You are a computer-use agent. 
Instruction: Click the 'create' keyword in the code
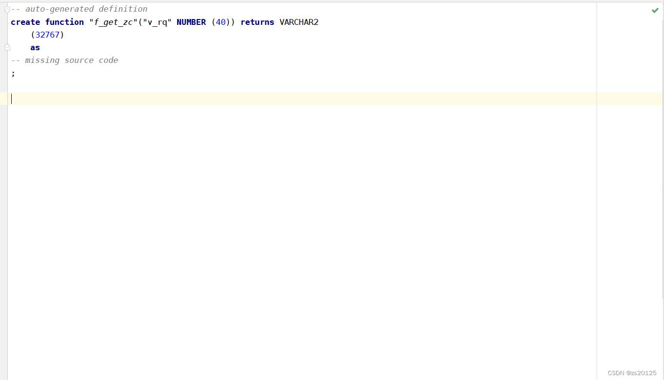pos(25,22)
